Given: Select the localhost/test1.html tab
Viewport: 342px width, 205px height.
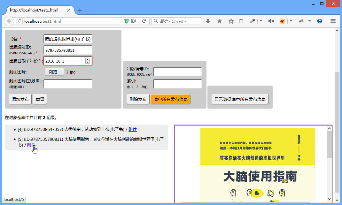Looking at the screenshot, I should (39, 10).
